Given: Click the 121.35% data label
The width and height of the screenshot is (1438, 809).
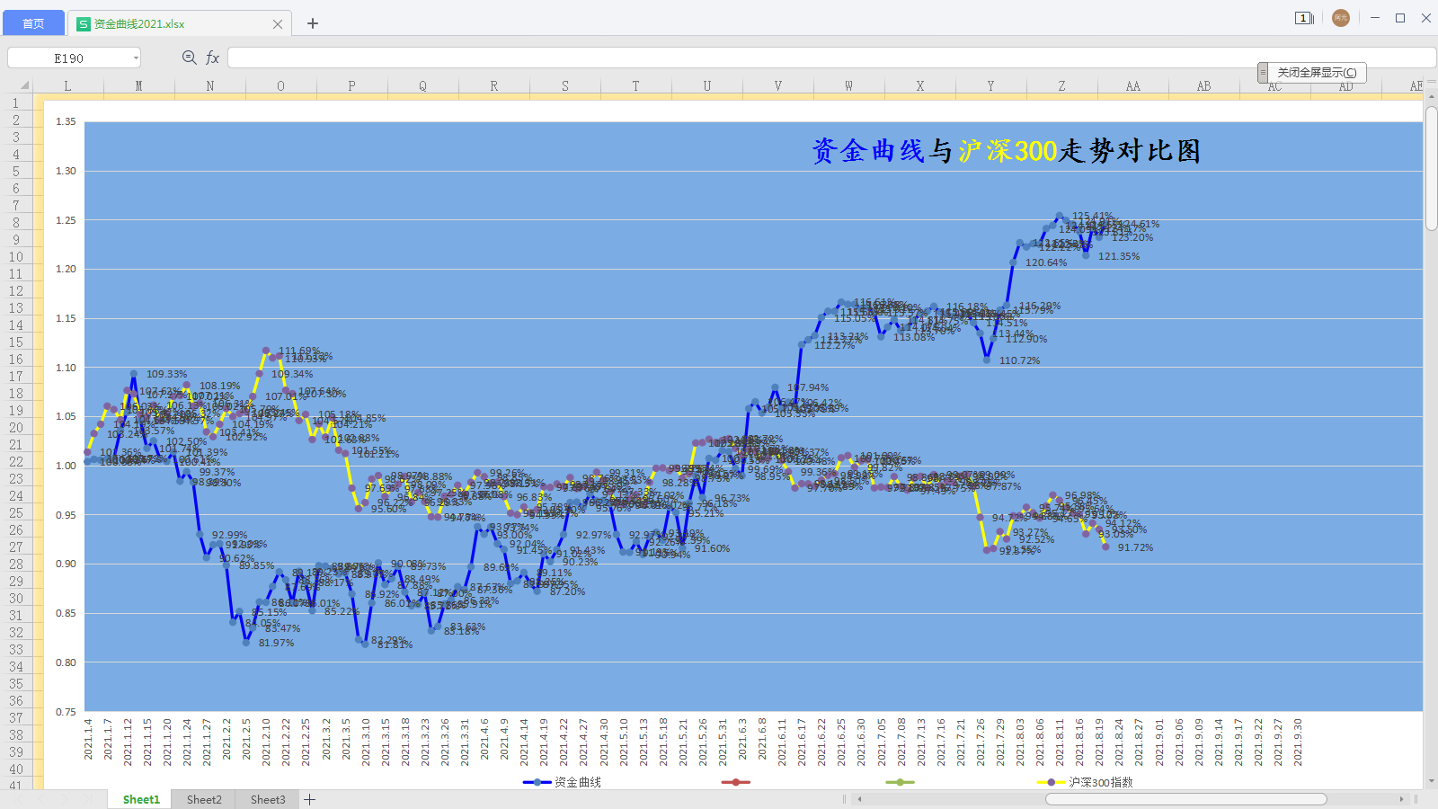Looking at the screenshot, I should (1118, 256).
